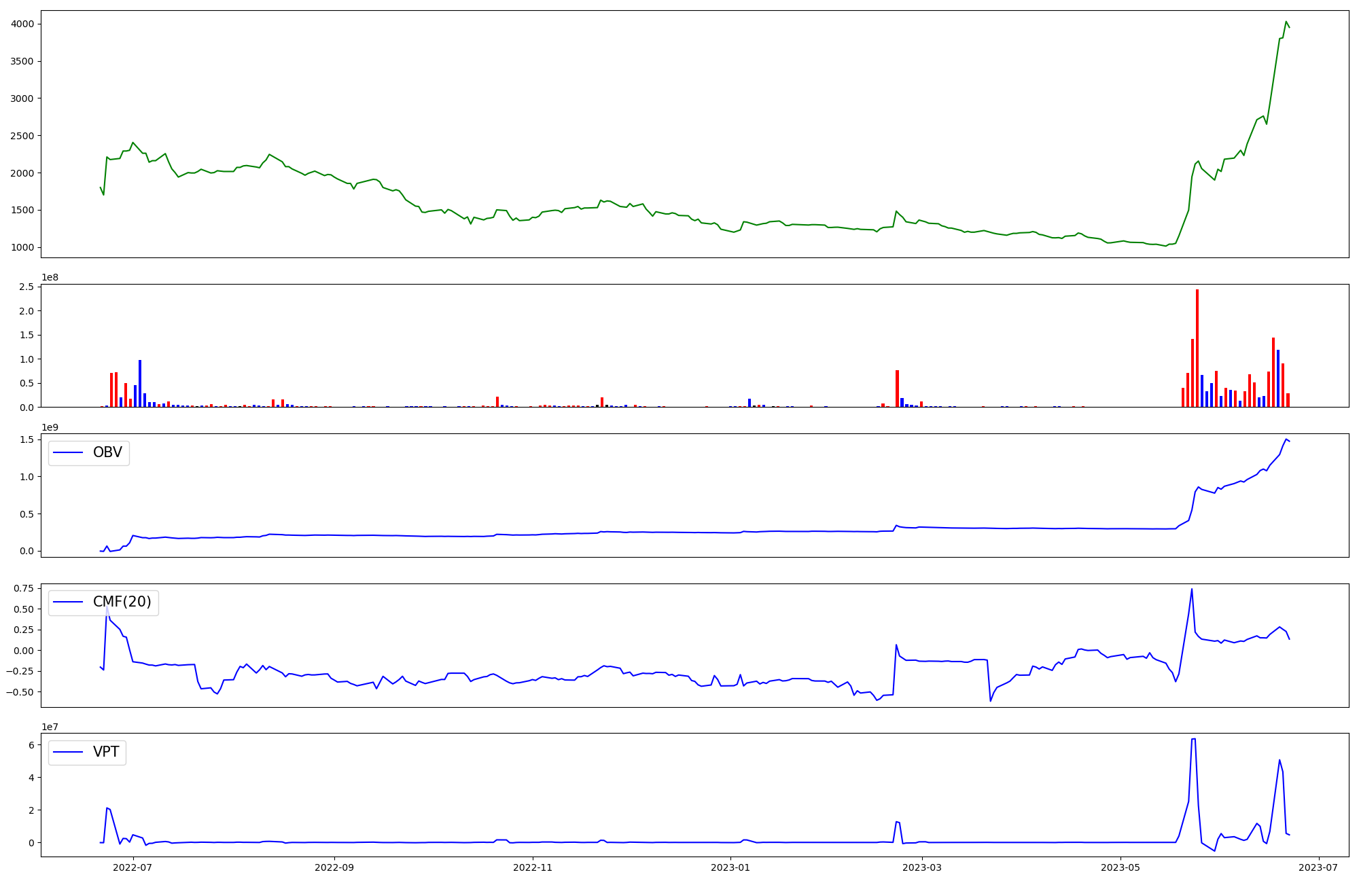Click the tallest red volume bar

tap(1197, 346)
